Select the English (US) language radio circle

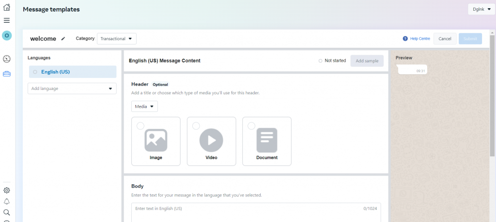(x=35, y=72)
